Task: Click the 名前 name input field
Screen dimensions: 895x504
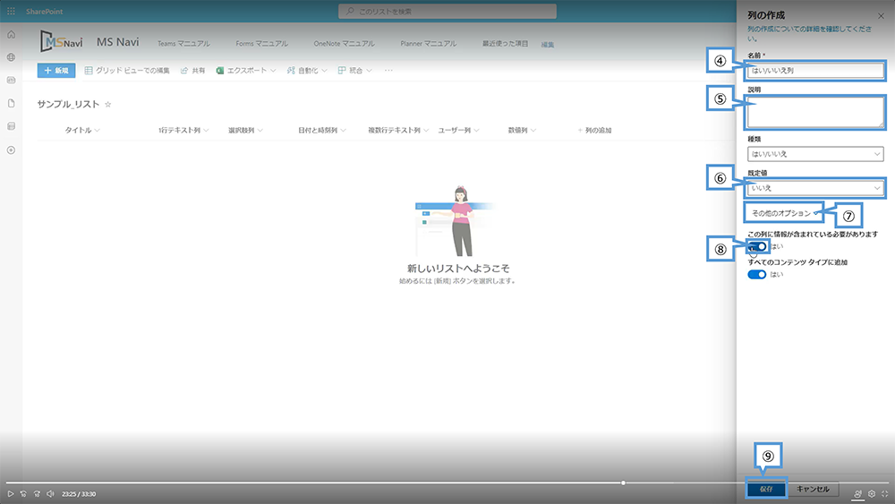Action: tap(815, 70)
